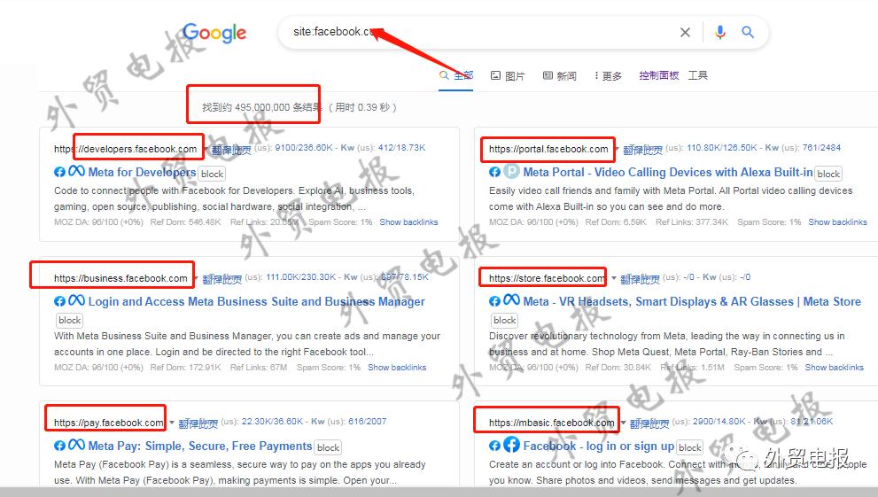This screenshot has height=497, width=878.
Task: Click the Google logo
Action: click(214, 33)
